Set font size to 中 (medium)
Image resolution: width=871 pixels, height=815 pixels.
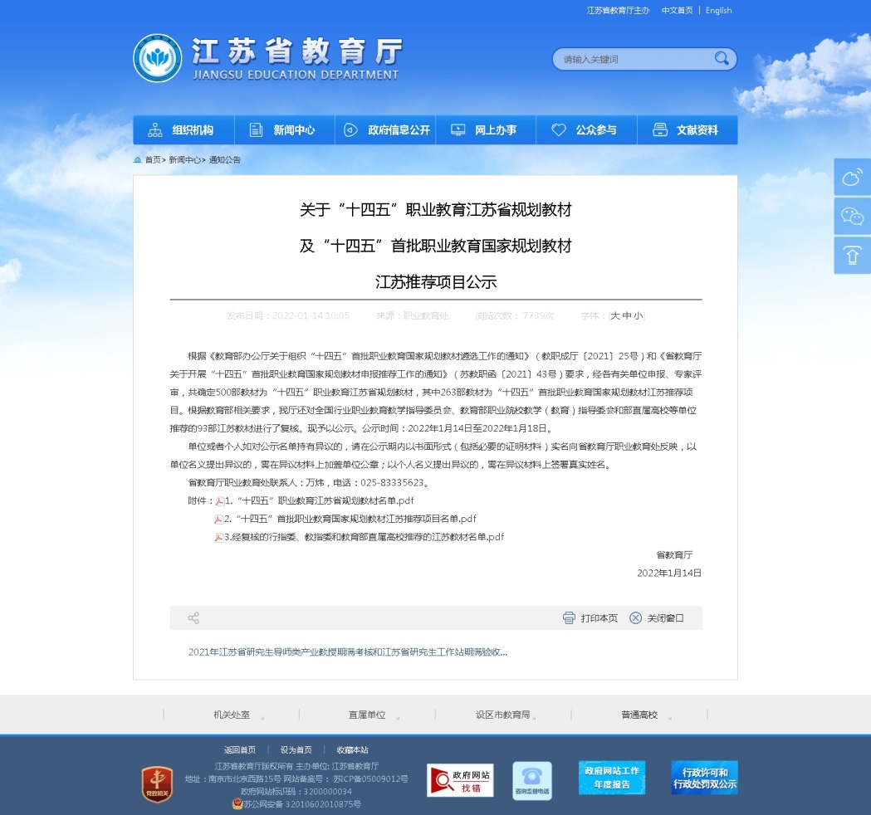[626, 316]
